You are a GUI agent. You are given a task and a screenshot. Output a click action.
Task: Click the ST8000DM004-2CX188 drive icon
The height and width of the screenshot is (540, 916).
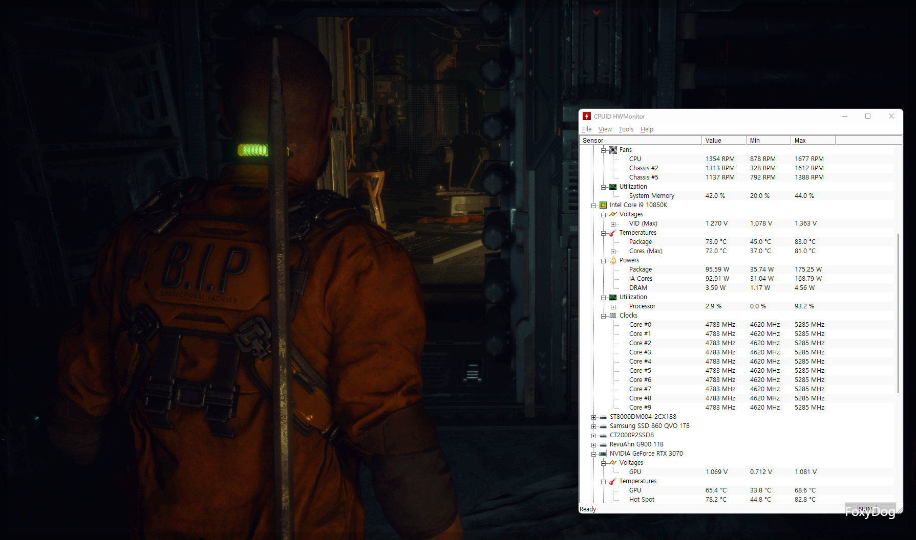[603, 417]
